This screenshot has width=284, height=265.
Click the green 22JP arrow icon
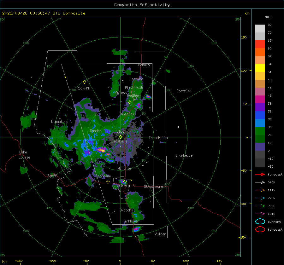pyautogui.click(x=260, y=206)
